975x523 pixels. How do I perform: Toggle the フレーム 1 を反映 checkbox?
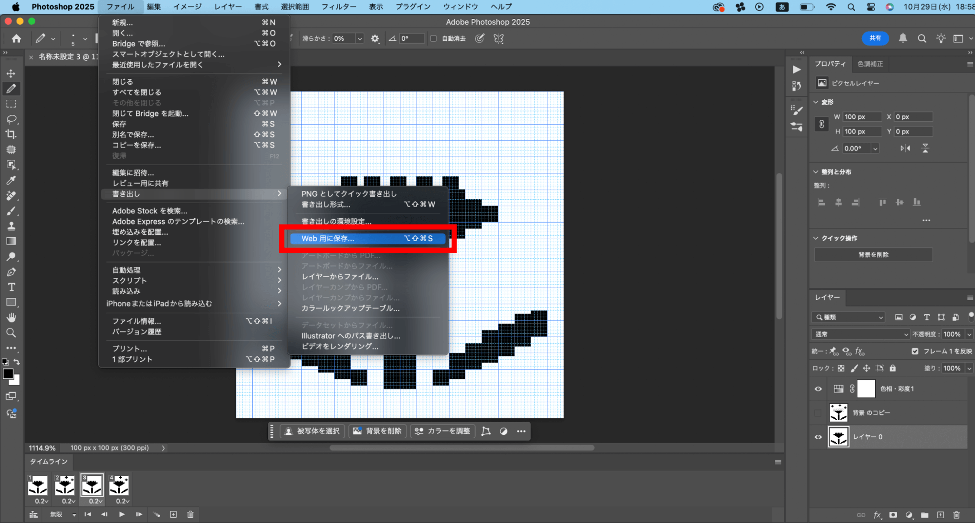(x=915, y=351)
